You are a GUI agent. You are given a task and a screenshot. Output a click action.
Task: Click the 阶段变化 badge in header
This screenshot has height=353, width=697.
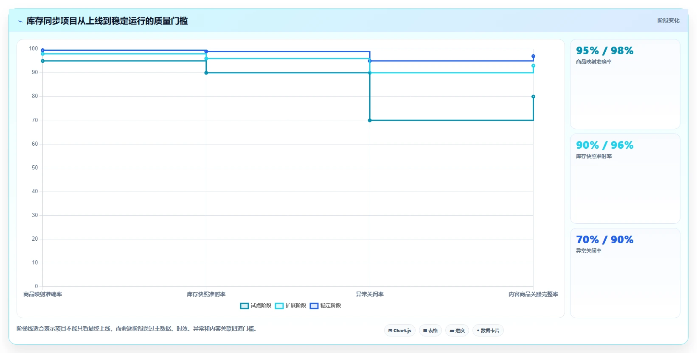(669, 20)
